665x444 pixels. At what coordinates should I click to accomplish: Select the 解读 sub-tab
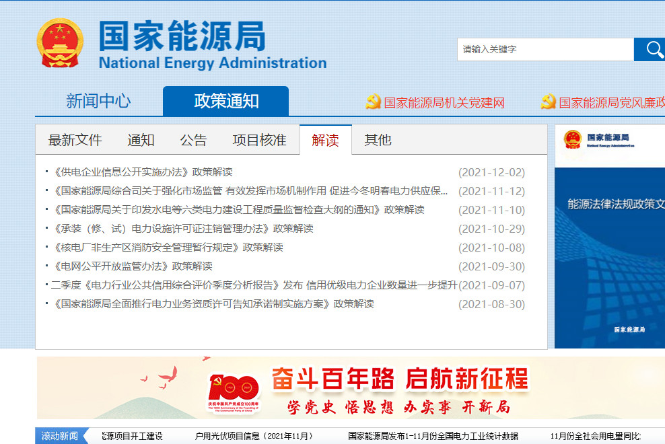326,140
